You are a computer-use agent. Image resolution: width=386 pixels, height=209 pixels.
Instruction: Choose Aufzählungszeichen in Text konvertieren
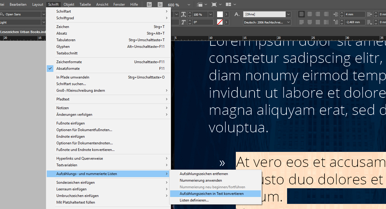216,194
